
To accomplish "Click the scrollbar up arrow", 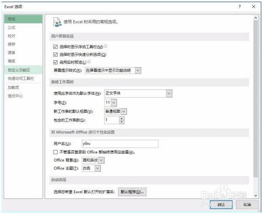I will tap(256, 18).
